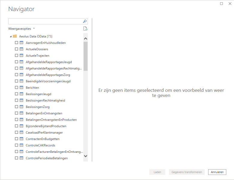Click table icon beside BeeindigdeVoorzieningenJeugd

click(22, 81)
